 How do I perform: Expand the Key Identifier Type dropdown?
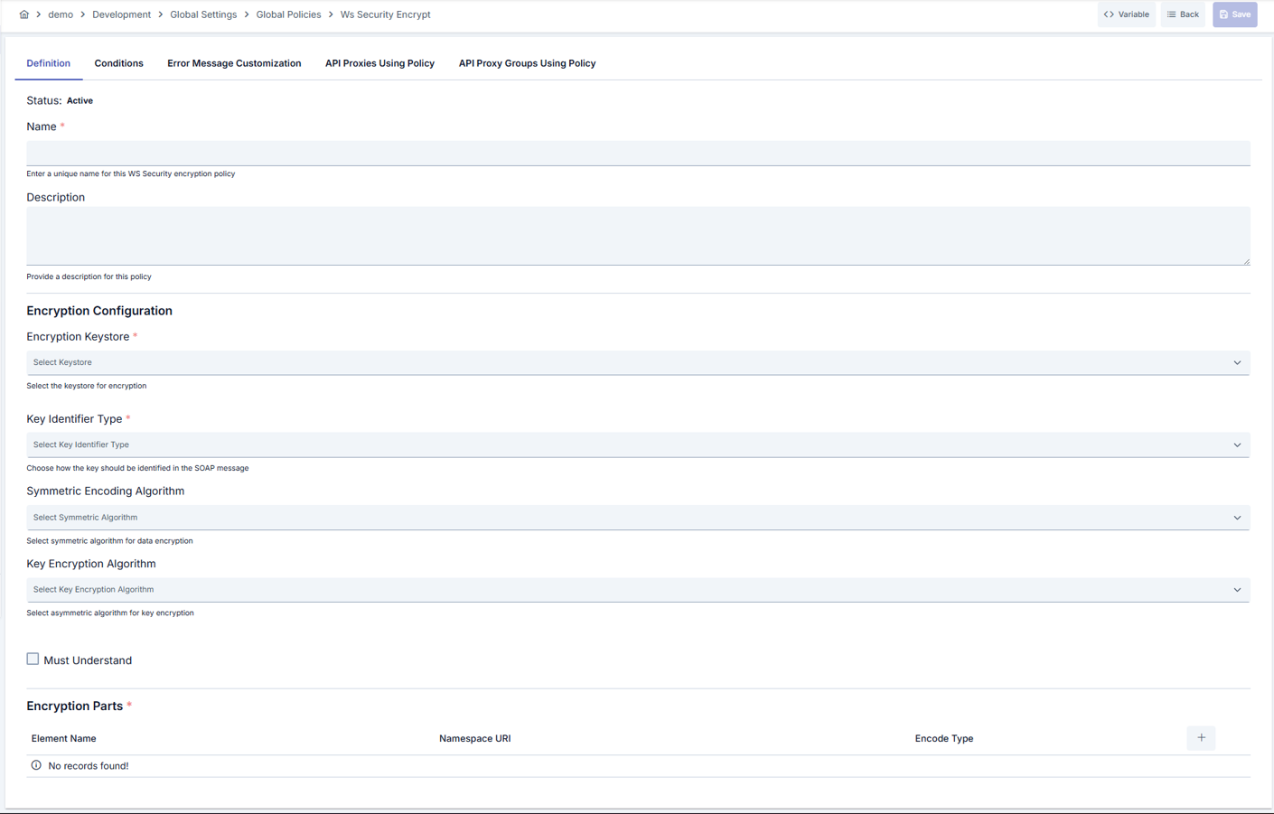pos(638,444)
